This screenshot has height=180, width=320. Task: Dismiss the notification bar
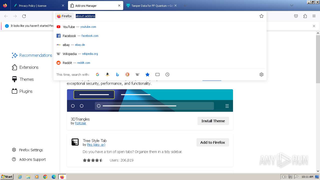(x=314, y=26)
